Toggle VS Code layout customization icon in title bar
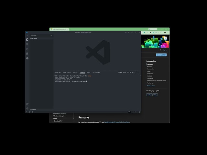207x155 pixels. coord(126,32)
